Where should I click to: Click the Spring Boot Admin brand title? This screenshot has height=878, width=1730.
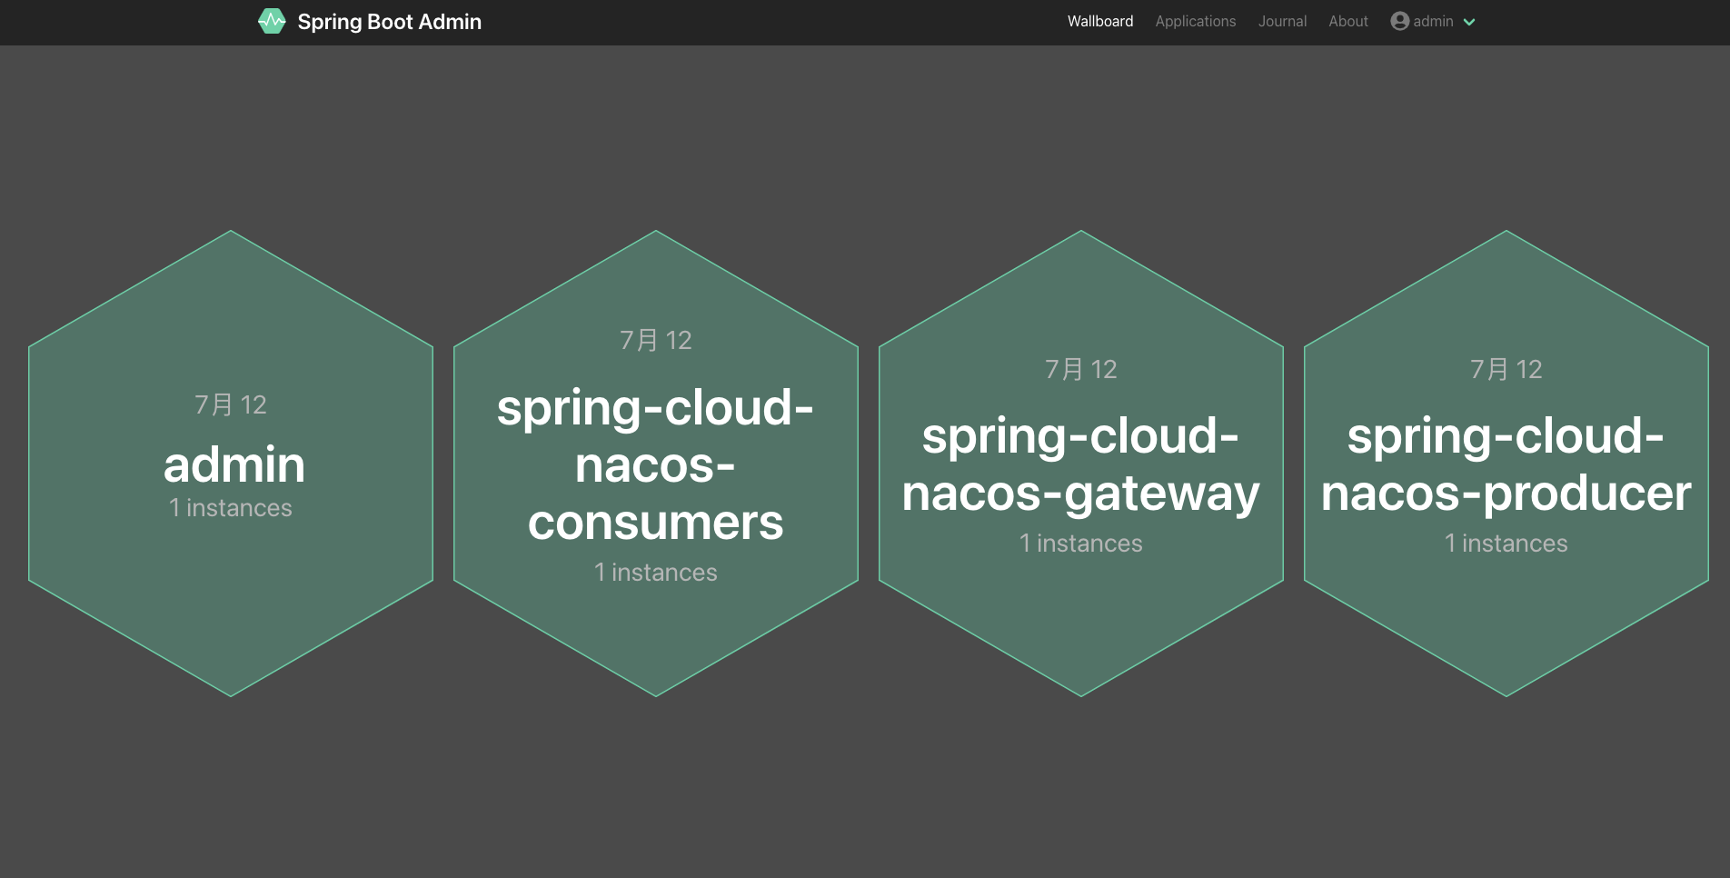[x=389, y=22]
